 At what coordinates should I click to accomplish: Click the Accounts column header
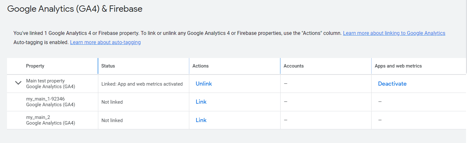coord(294,66)
